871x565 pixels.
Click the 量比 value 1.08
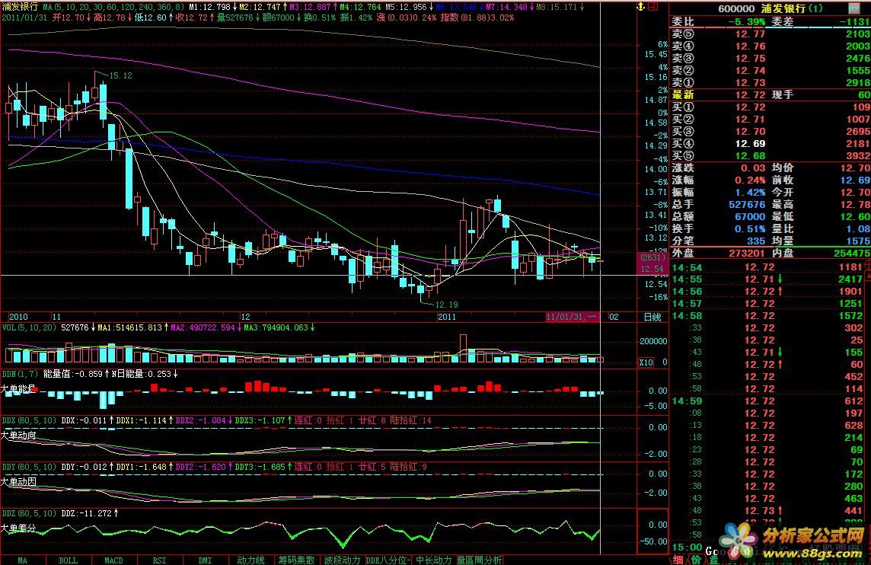pyautogui.click(x=857, y=229)
